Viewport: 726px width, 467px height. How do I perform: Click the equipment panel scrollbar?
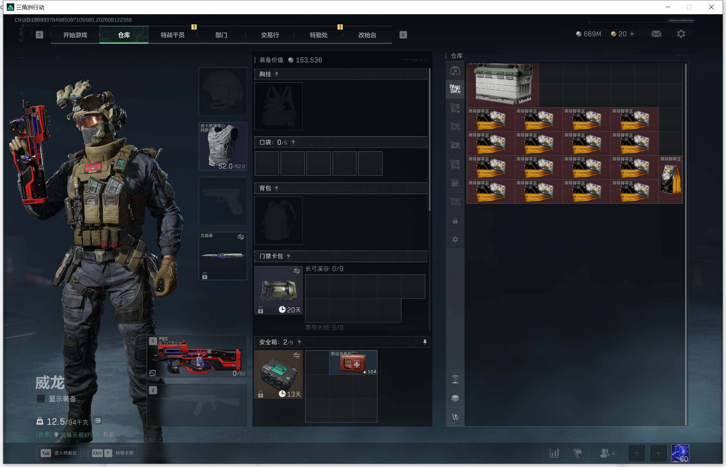pyautogui.click(x=429, y=139)
